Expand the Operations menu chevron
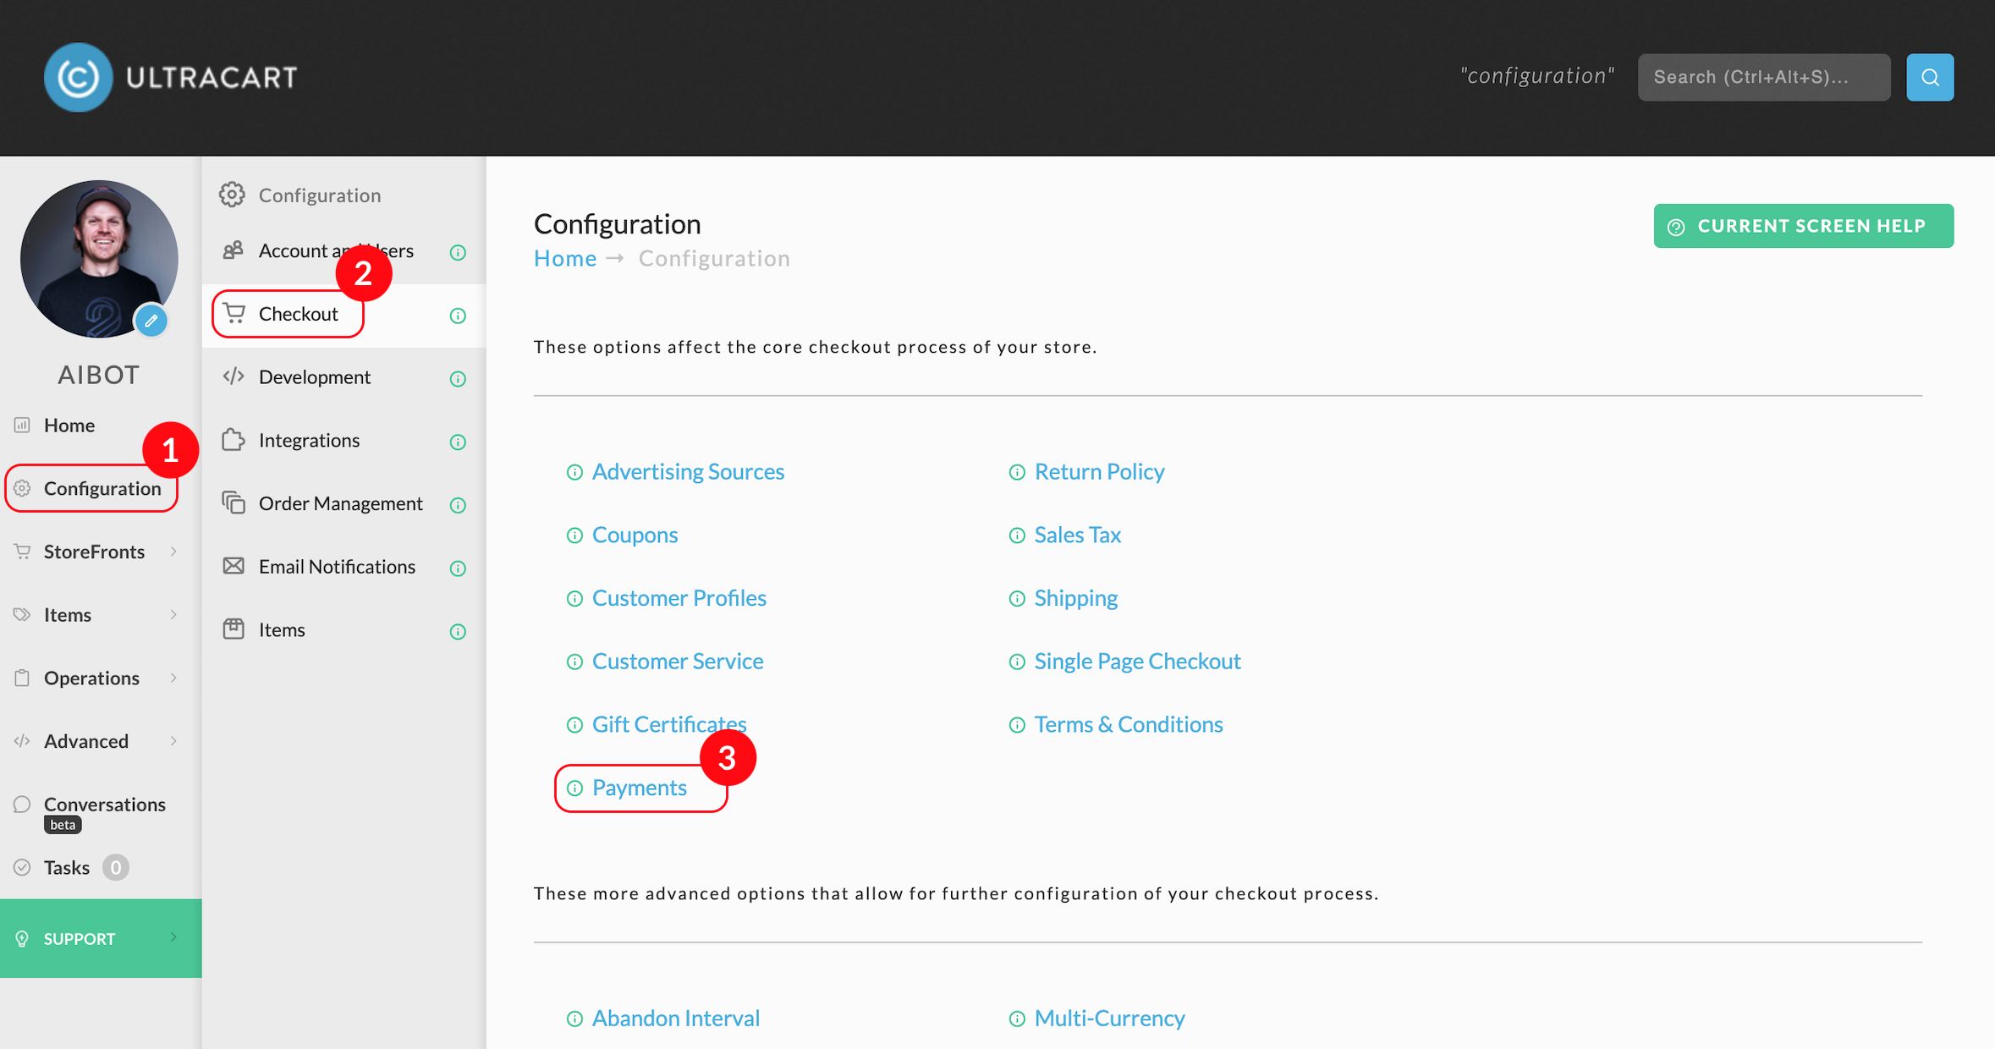 [173, 678]
